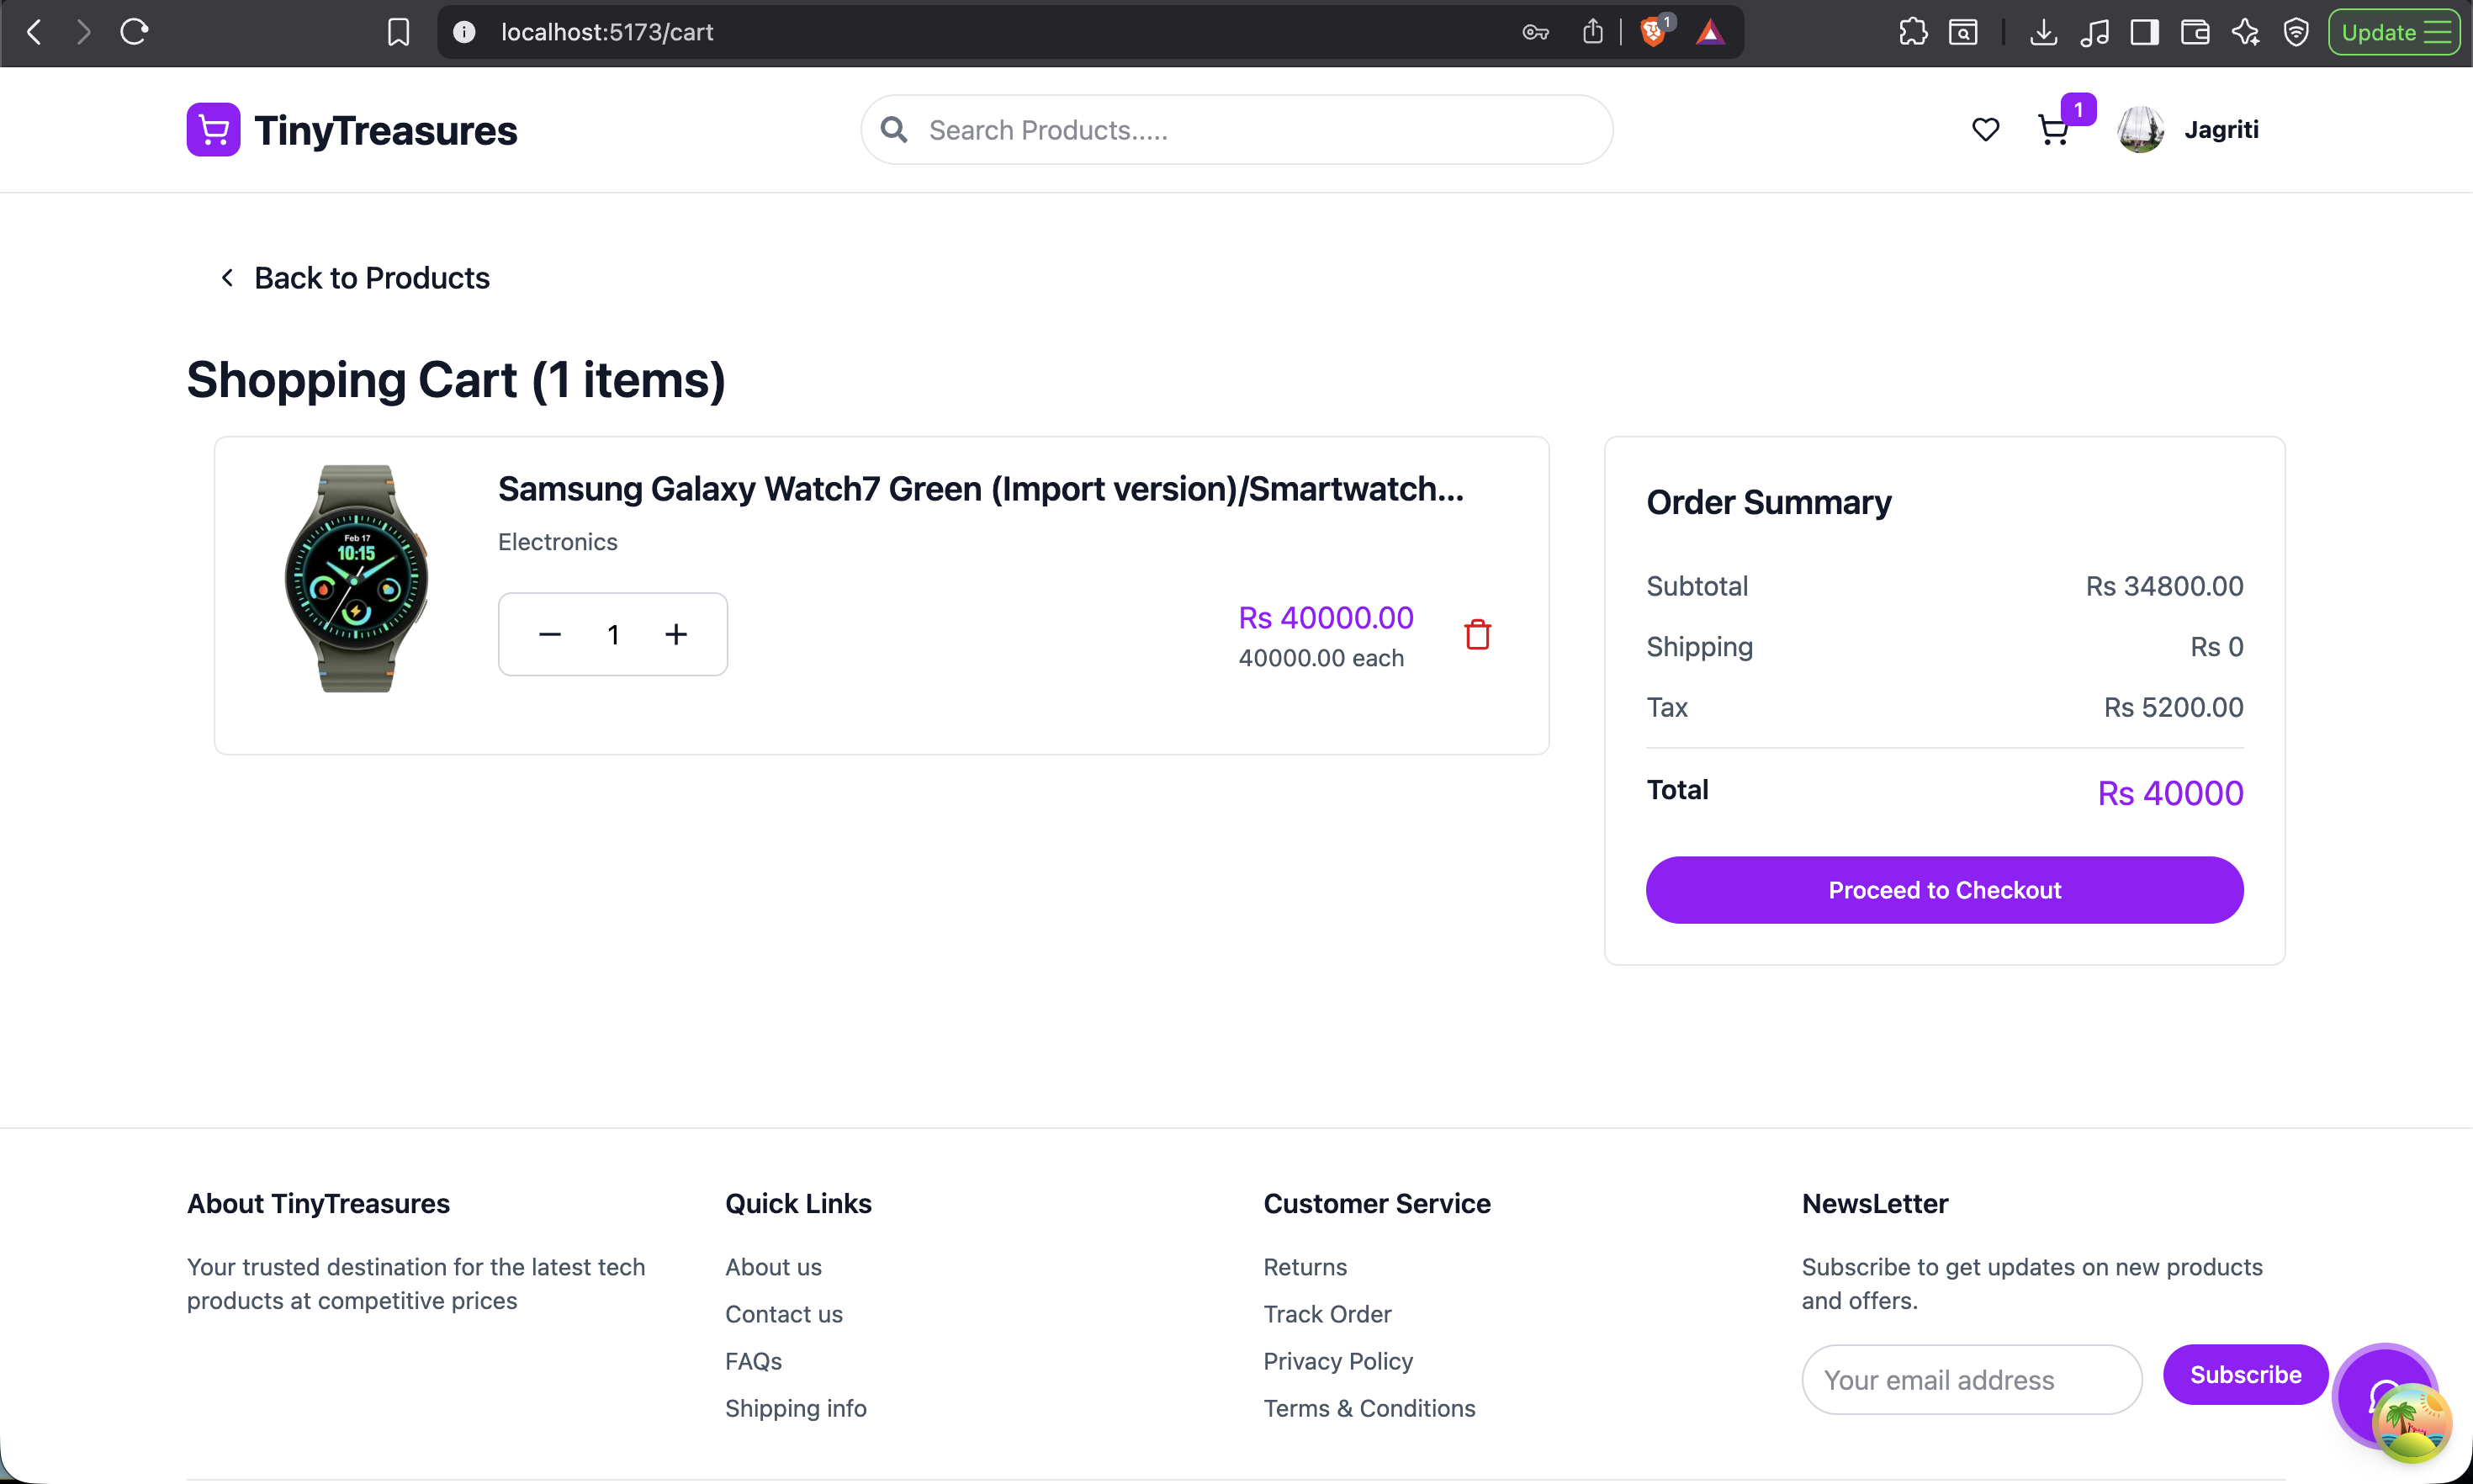Open Leo AI sparkle icon
This screenshot has width=2473, height=1484.
coord(2245,32)
